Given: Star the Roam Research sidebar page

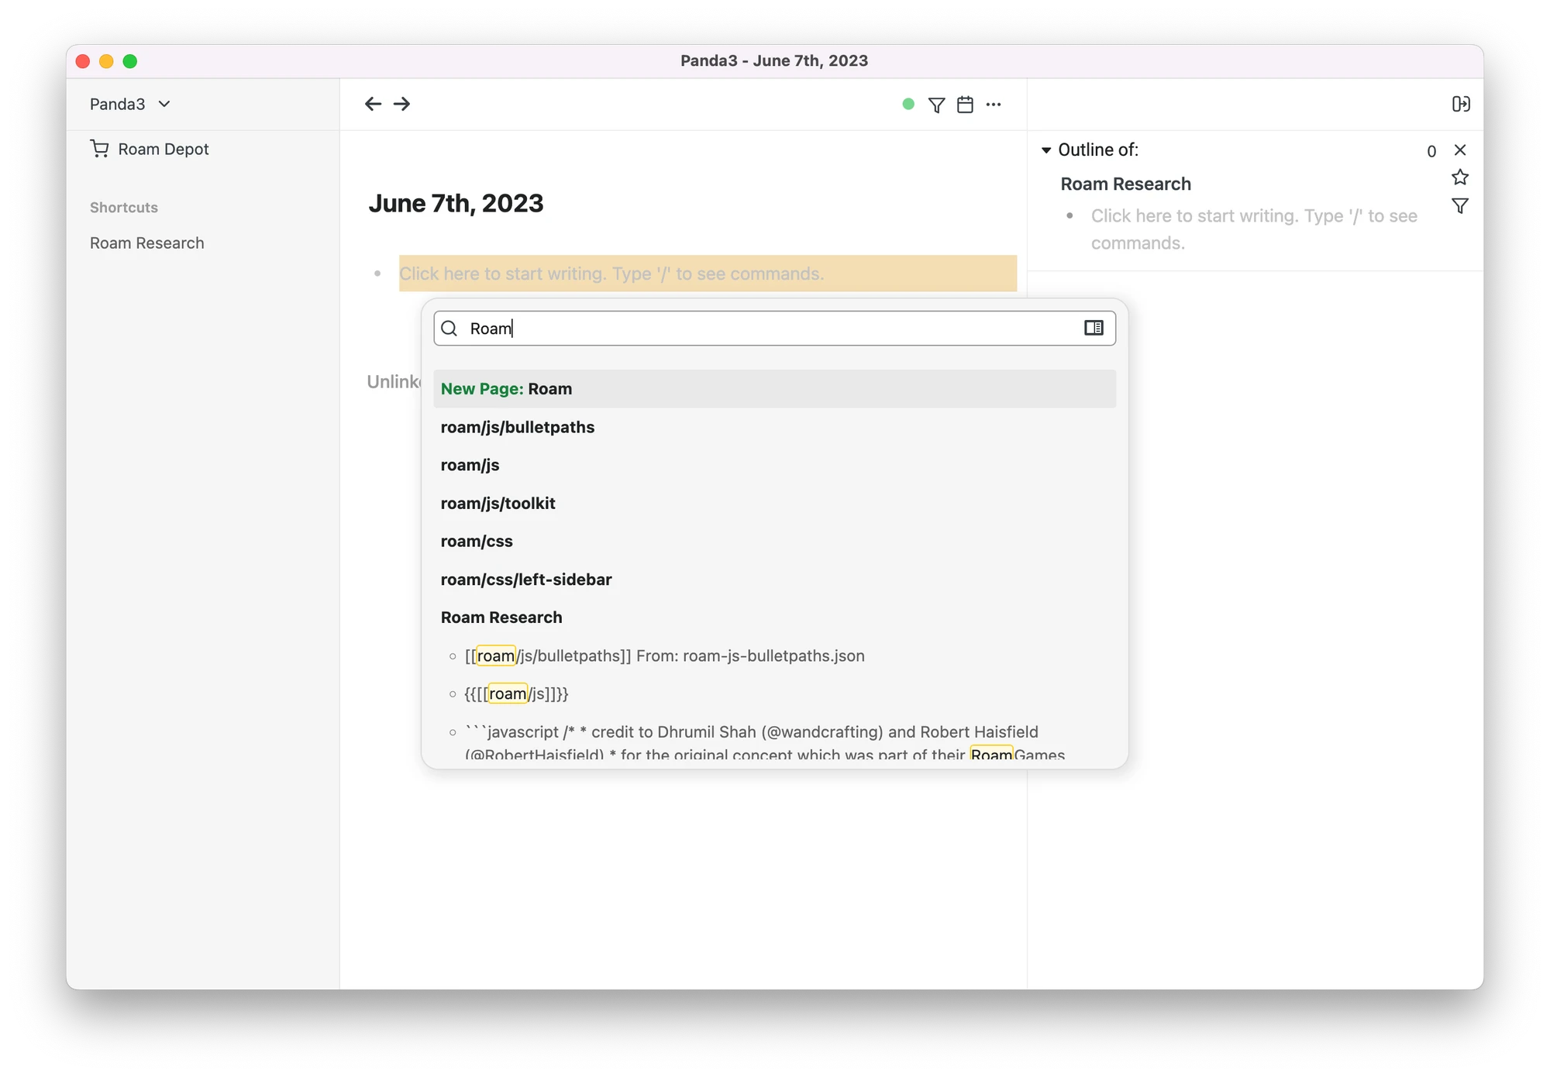Looking at the screenshot, I should pos(1460,177).
